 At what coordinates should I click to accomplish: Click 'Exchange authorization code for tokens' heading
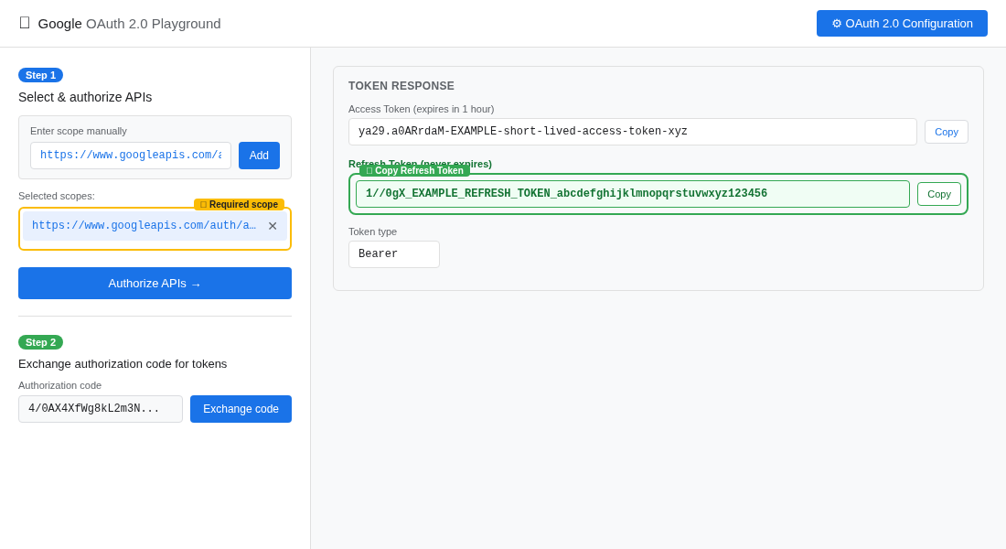point(123,364)
